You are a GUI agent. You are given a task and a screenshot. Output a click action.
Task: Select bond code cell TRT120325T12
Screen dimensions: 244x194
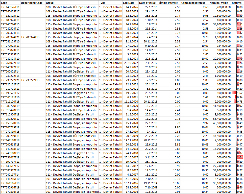coord(10,16)
